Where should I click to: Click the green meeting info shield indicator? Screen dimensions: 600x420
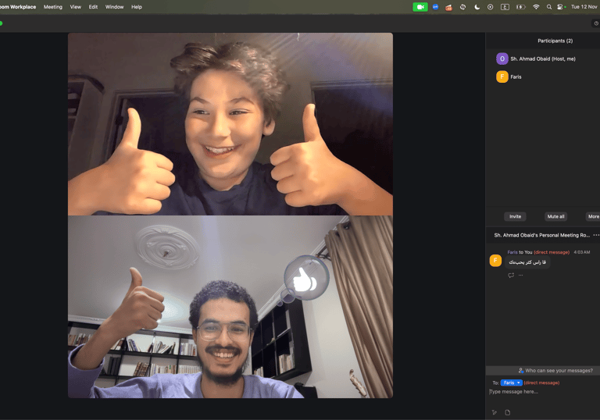pos(1,23)
